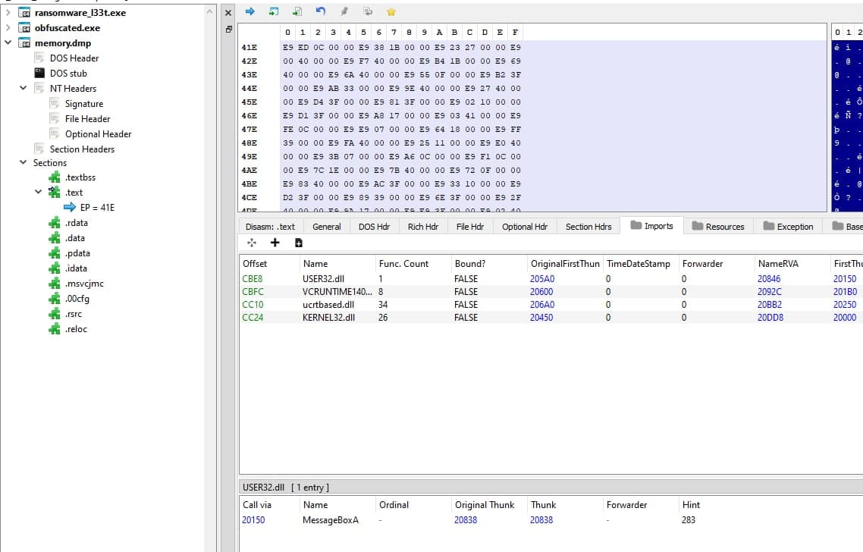Expand the ransomware_l33t.exe tree node
Screen dimensions: 863x552
coord(8,12)
